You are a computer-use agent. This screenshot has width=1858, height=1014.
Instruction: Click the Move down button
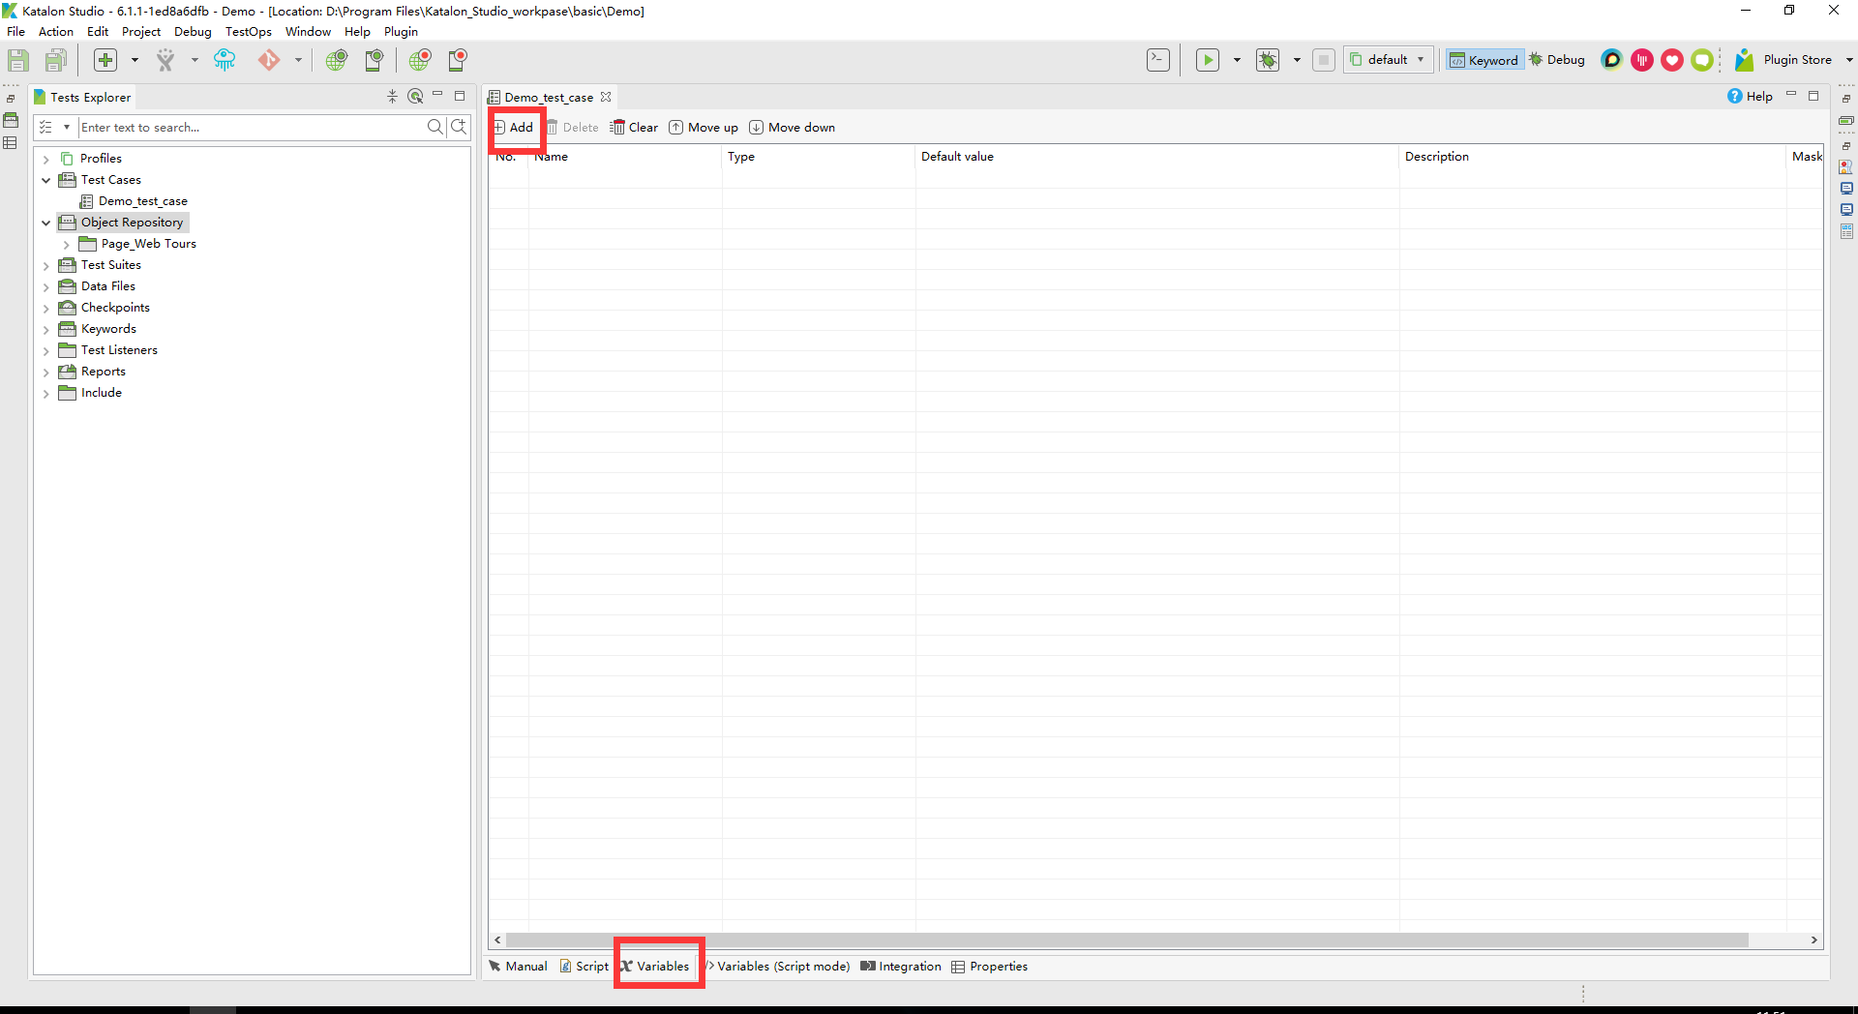(x=792, y=128)
